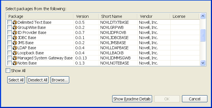This screenshot has width=212, height=108.
Task: Sort by the License column header
Action: (185, 16)
